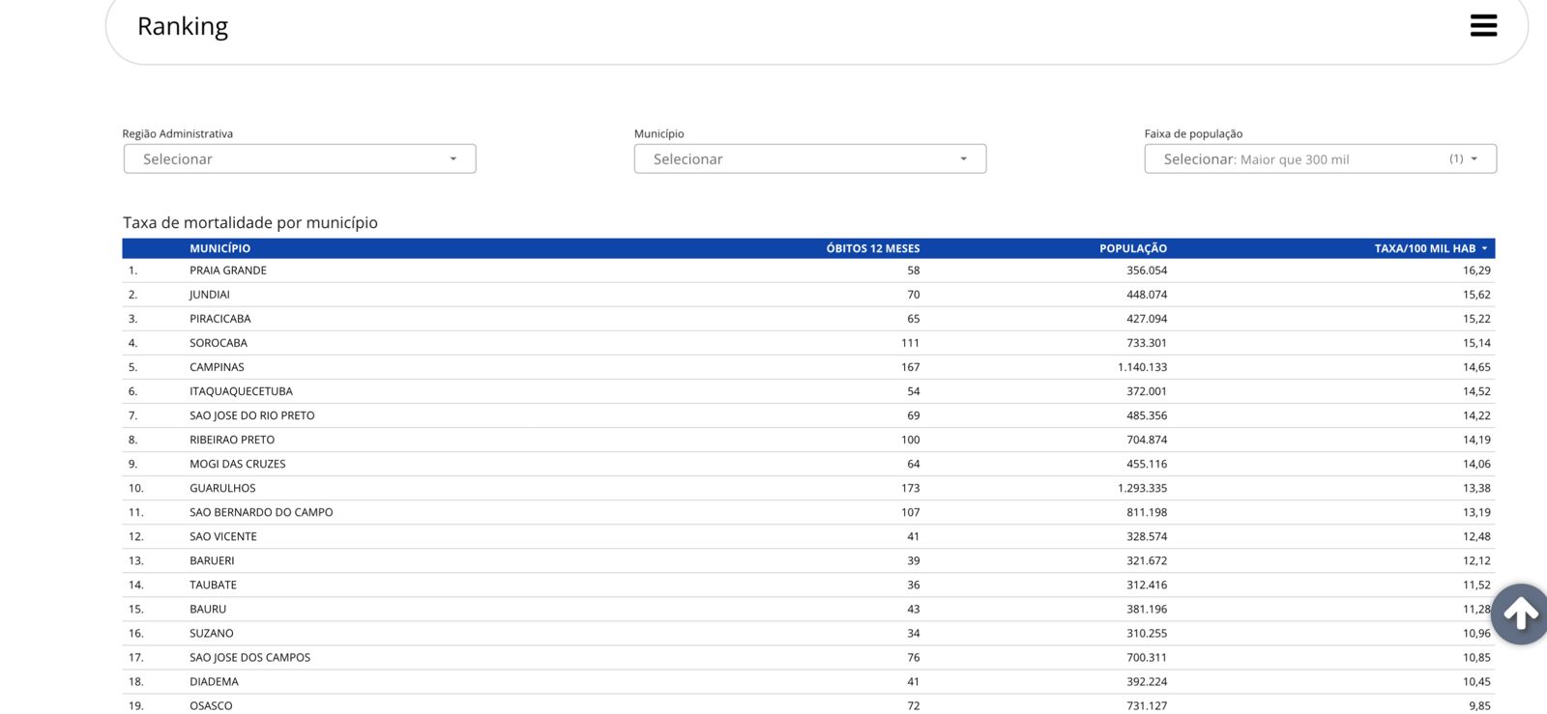Select SAO JOSE DOS CAMPOS
Image resolution: width=1547 pixels, height=714 pixels.
808,657
